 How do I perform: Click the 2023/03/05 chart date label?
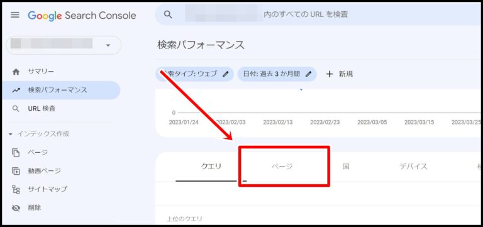(x=372, y=122)
